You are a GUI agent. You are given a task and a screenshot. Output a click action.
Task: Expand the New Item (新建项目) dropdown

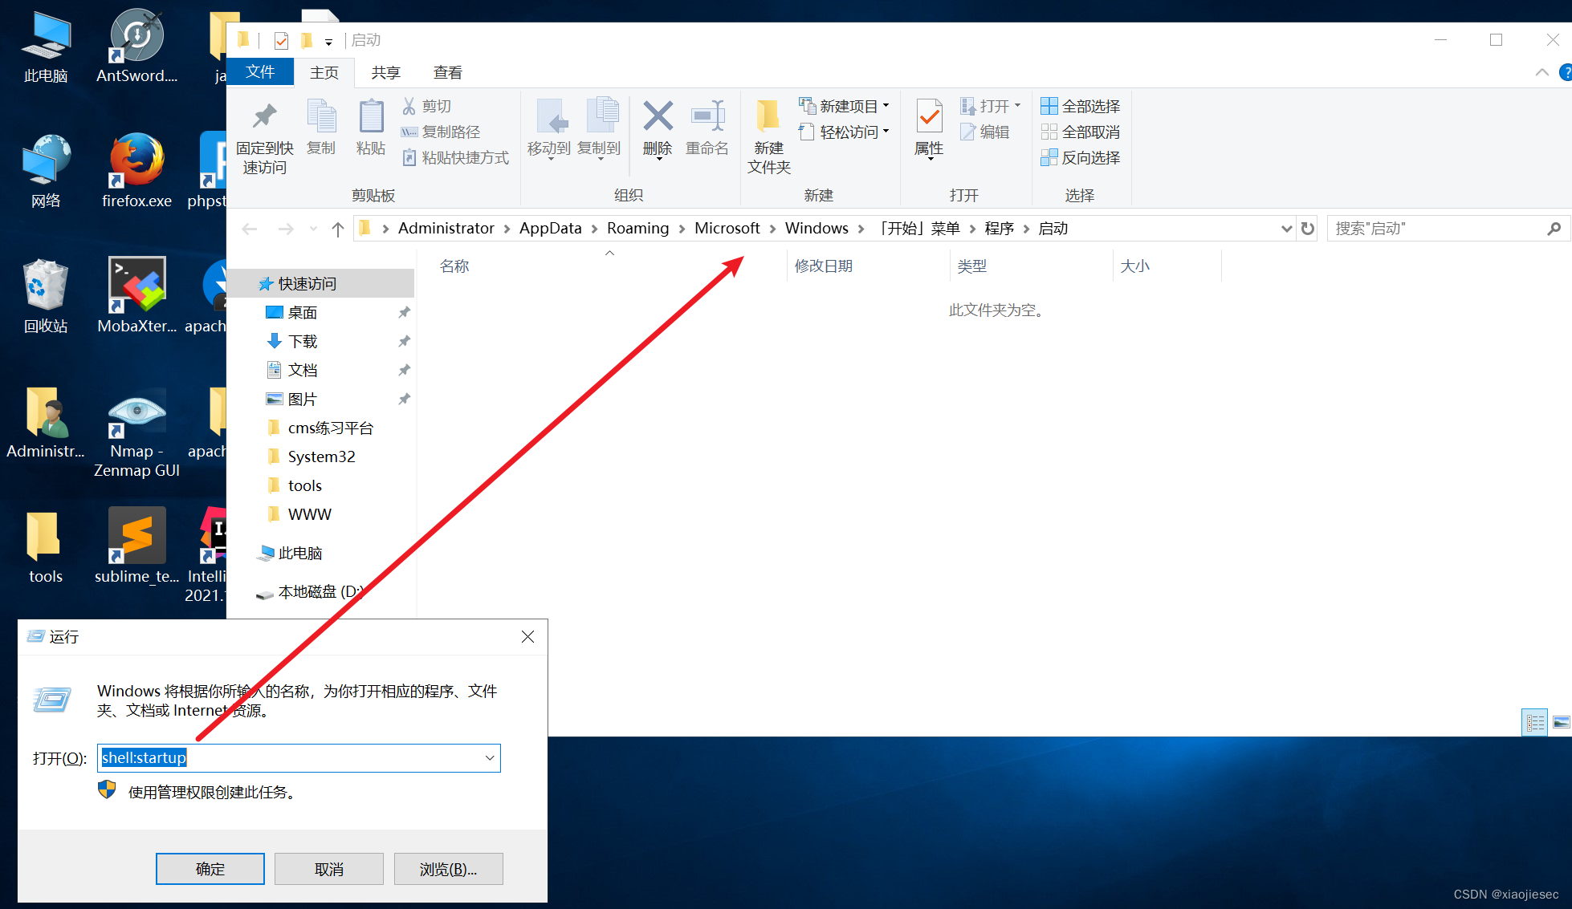(x=886, y=106)
